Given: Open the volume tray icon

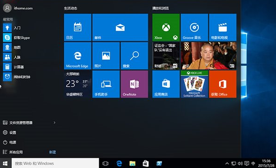Looking at the screenshot, I should [240, 164].
